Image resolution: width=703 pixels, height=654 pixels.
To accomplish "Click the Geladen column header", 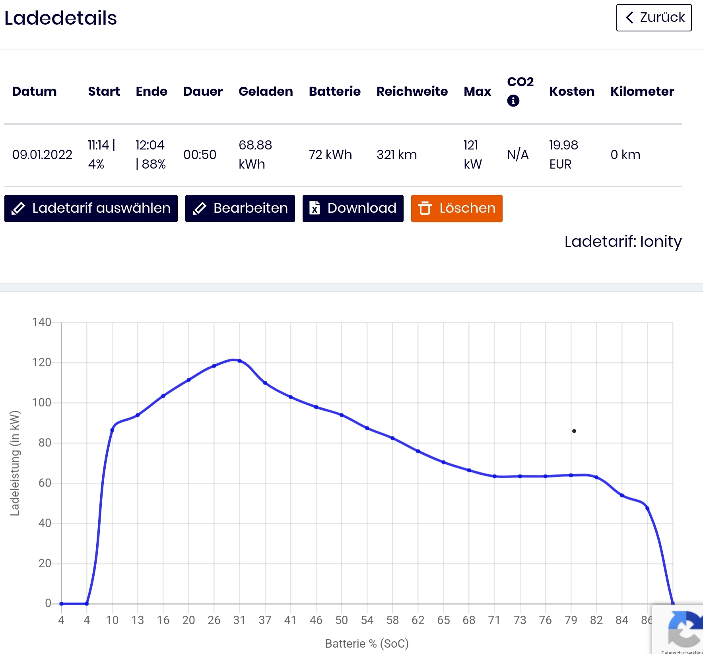I will click(266, 91).
